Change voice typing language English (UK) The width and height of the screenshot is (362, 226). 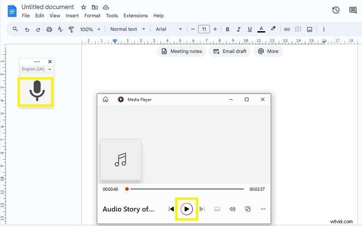click(36, 69)
